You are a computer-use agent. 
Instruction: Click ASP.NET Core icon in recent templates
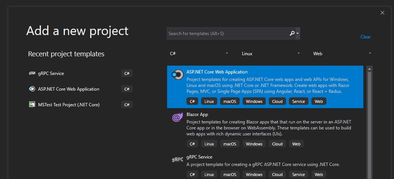click(32, 89)
